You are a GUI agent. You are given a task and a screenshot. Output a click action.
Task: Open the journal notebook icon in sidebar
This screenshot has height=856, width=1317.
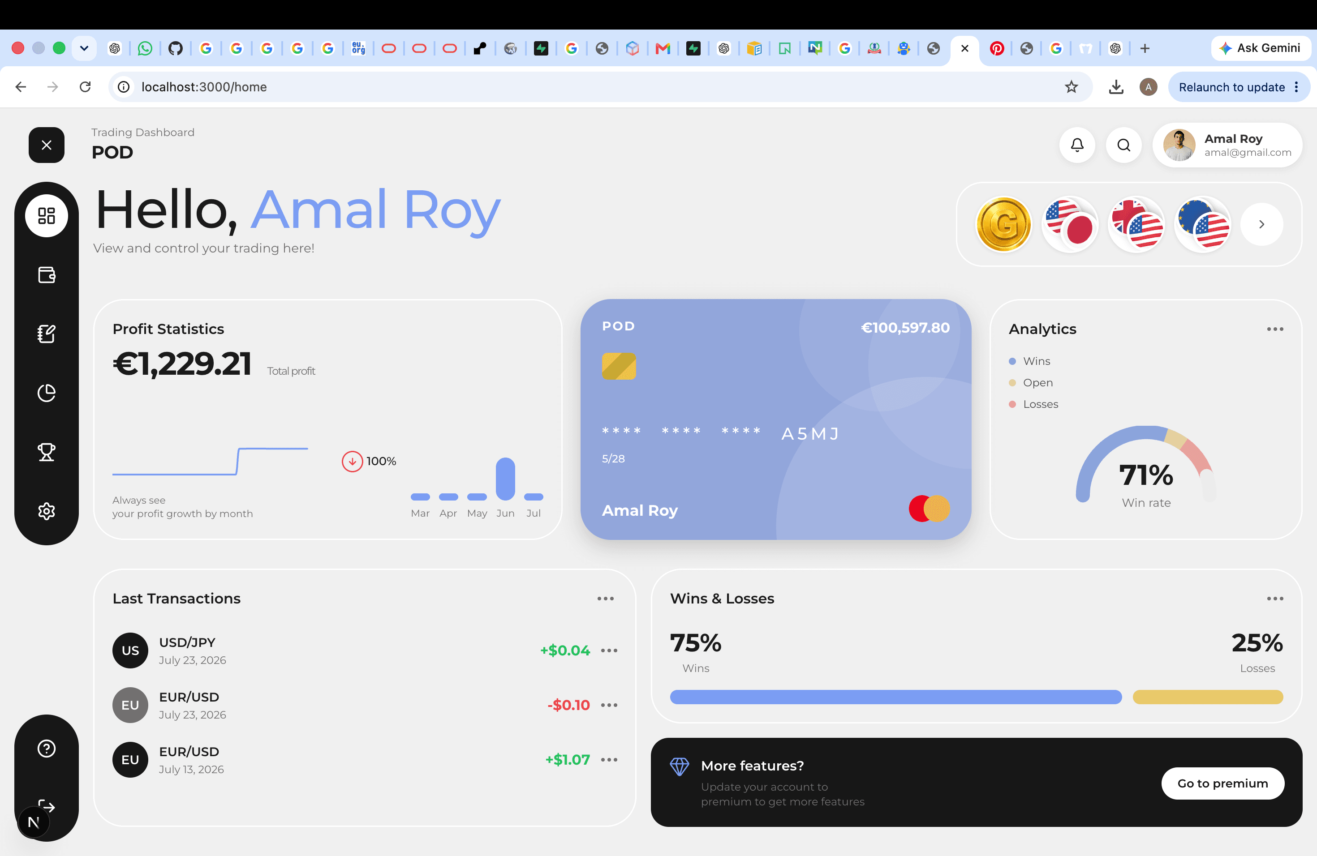[x=47, y=334]
